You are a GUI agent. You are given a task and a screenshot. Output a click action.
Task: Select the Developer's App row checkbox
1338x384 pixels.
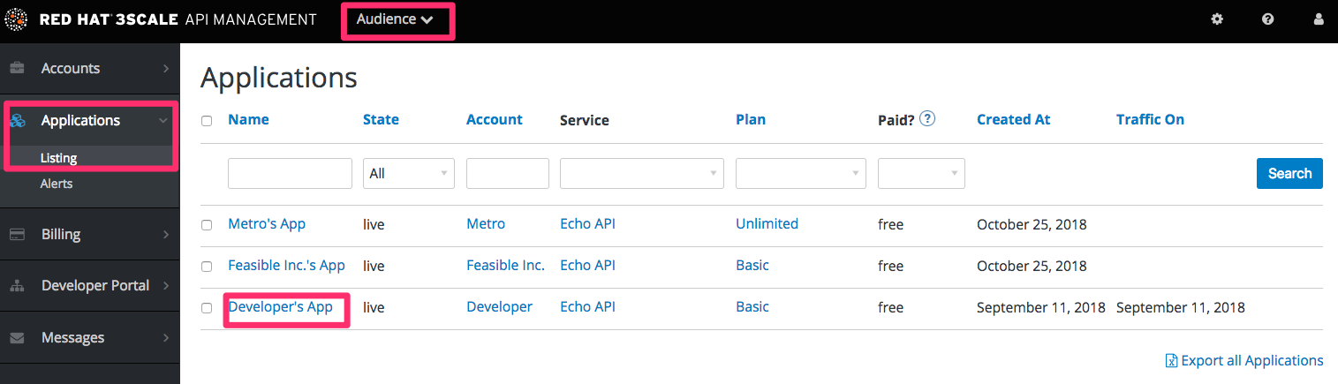point(207,308)
